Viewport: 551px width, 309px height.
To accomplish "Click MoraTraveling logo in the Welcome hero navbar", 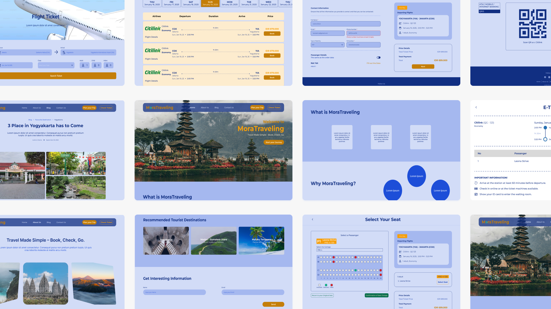I will click(x=160, y=108).
